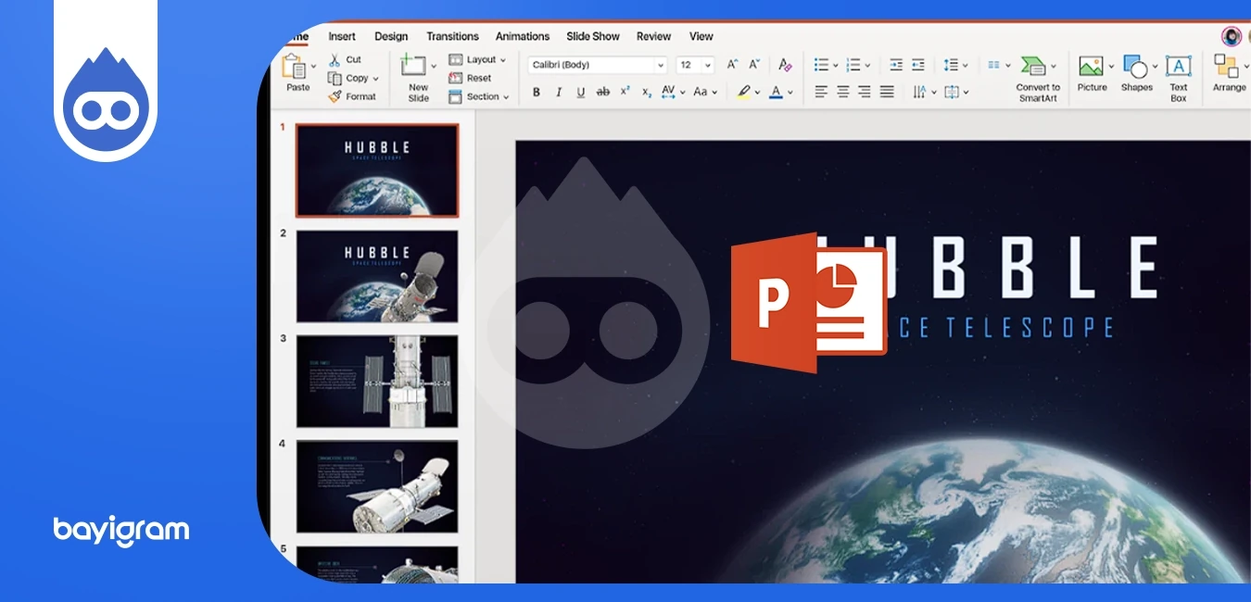1251x602 pixels.
Task: Open the Slide Show tab
Action: tap(592, 36)
